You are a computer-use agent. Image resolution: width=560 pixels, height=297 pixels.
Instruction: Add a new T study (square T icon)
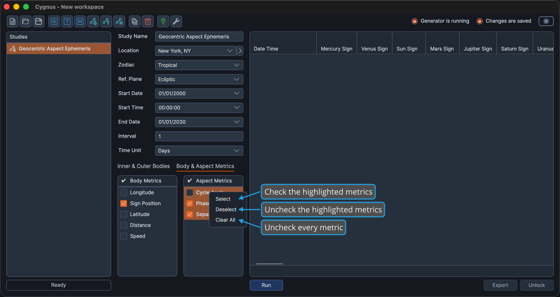tap(67, 21)
